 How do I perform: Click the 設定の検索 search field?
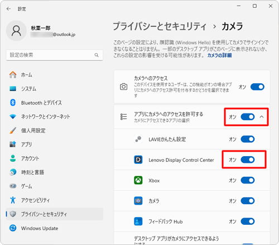54,55
